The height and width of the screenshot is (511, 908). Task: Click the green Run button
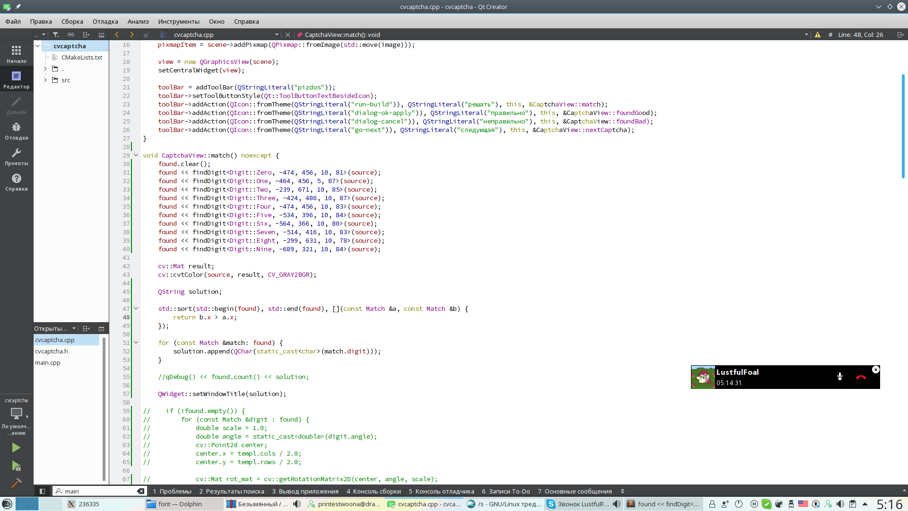coord(17,448)
